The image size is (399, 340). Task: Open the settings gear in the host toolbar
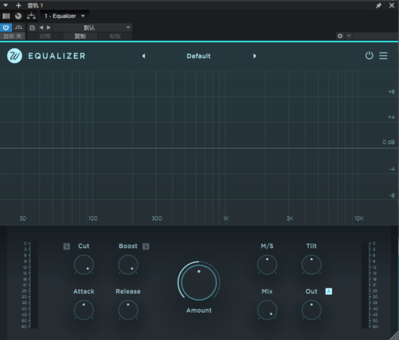point(340,37)
